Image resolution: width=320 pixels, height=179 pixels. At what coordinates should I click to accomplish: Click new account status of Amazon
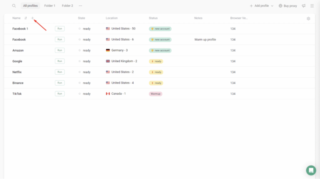pos(160,51)
